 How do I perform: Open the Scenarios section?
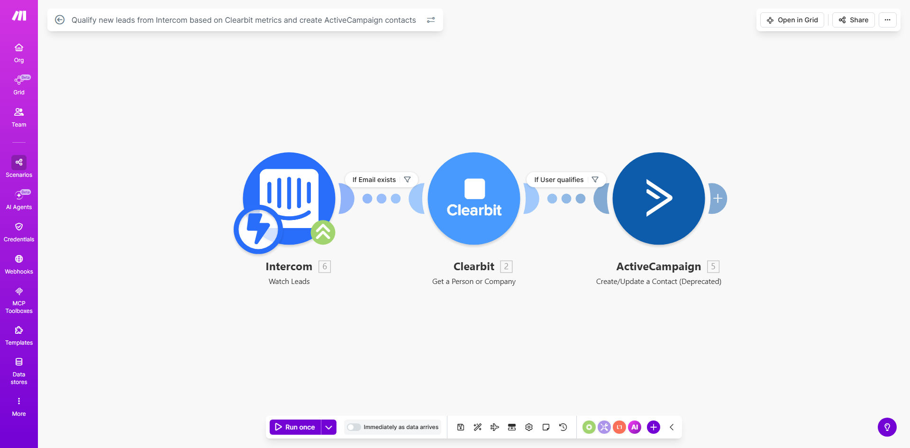19,167
